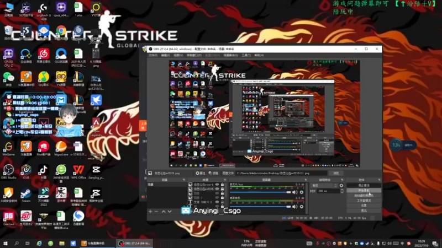442x248 pixels.
Task: Click the 停止推流 button in OBS controls
Action: [x=364, y=186]
